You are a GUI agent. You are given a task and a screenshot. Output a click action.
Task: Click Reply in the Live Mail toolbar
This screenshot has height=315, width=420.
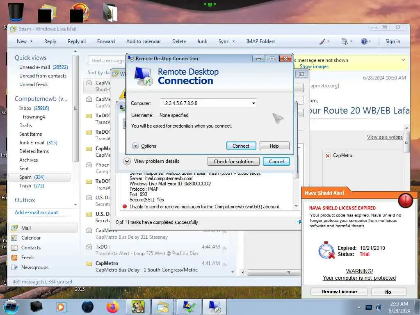(x=50, y=41)
